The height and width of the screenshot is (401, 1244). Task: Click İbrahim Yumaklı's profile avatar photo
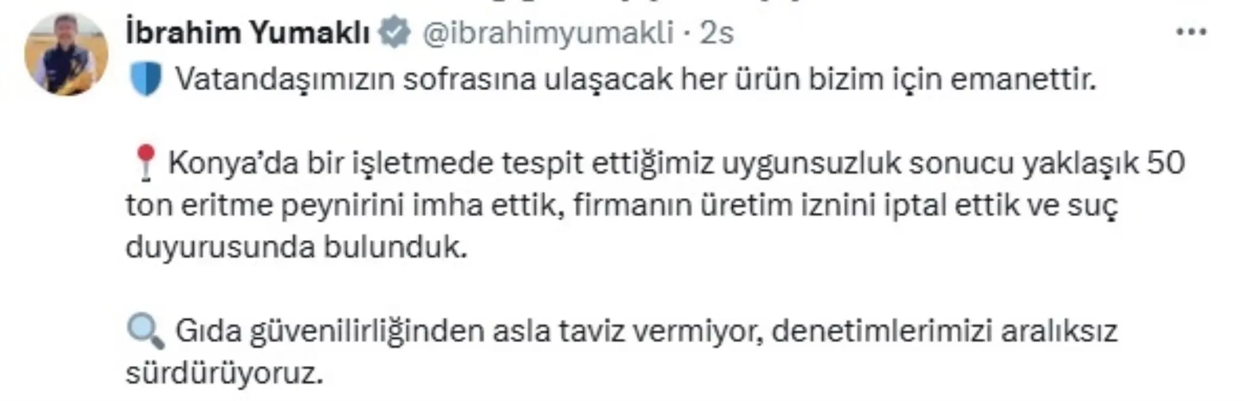click(x=66, y=55)
